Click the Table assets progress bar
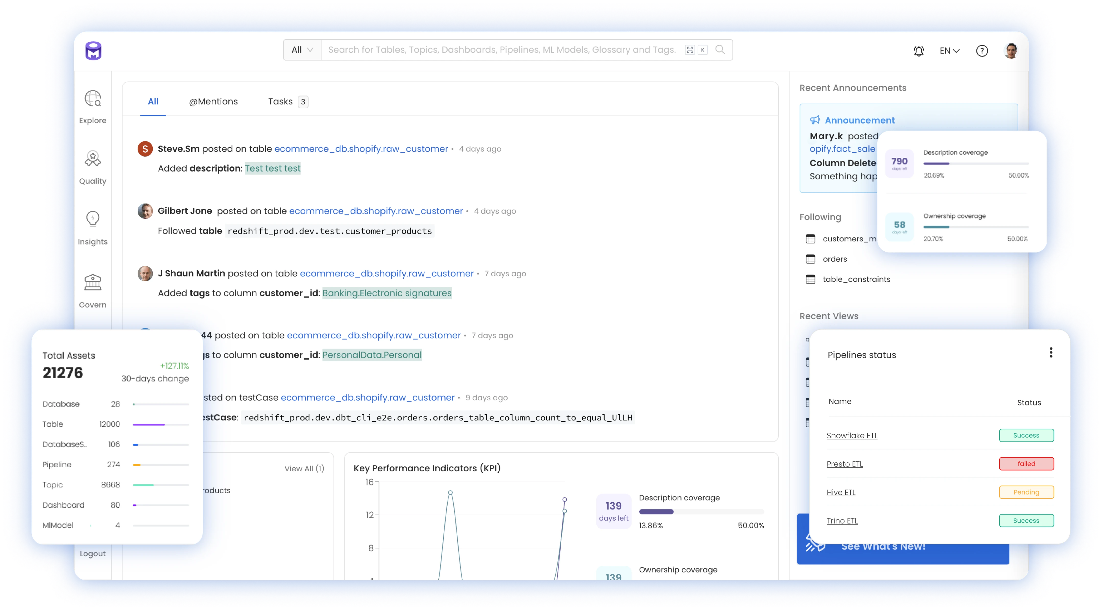This screenshot has height=612, width=1103. click(x=161, y=424)
